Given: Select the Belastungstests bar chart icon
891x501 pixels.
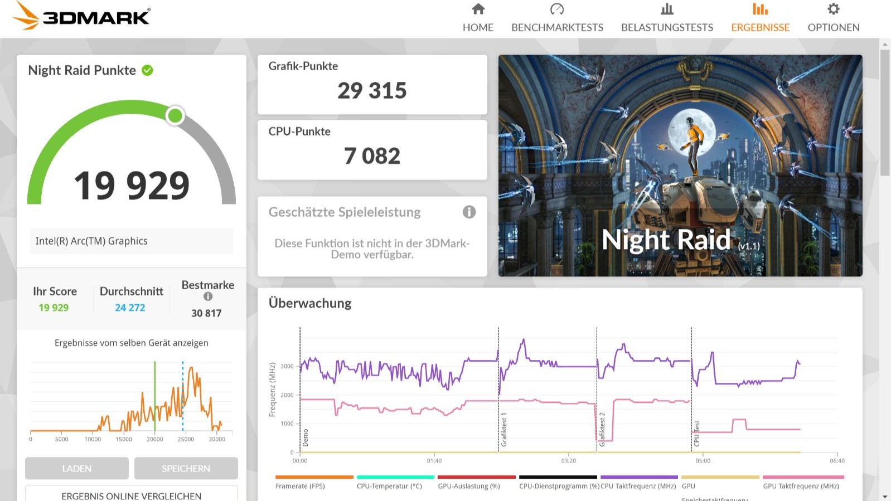Looking at the screenshot, I should pos(667,9).
